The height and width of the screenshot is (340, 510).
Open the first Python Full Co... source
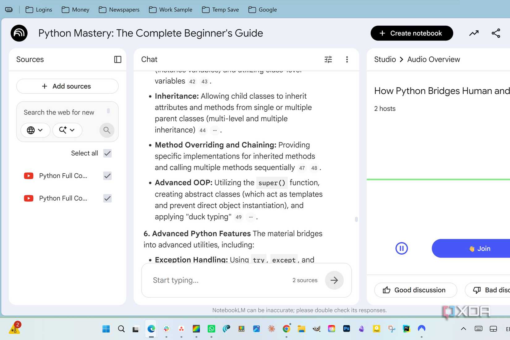pyautogui.click(x=63, y=176)
